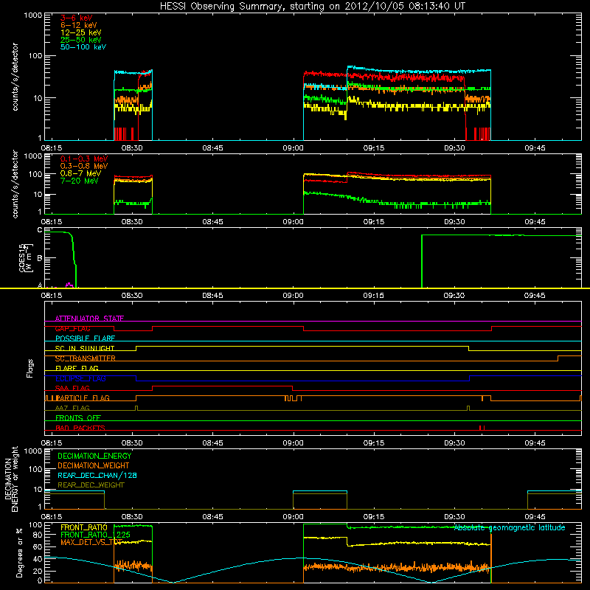Select the 6-12 keV legend label
The height and width of the screenshot is (590, 590).
(x=79, y=25)
